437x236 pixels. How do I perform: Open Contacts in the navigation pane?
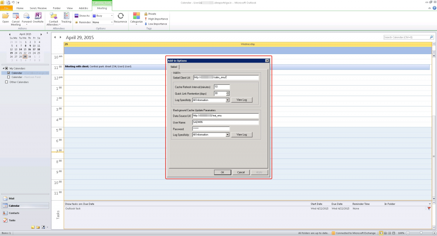click(25, 213)
